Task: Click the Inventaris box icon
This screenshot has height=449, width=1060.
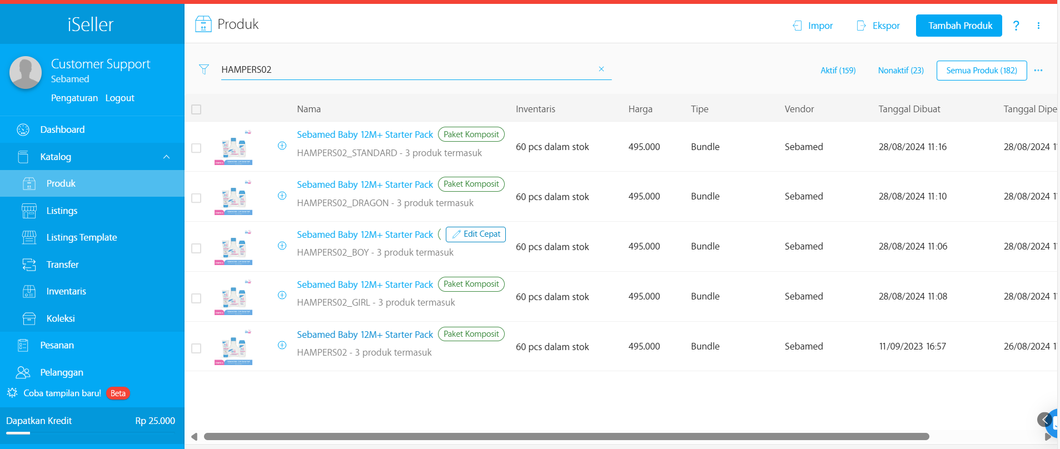Action: [29, 291]
